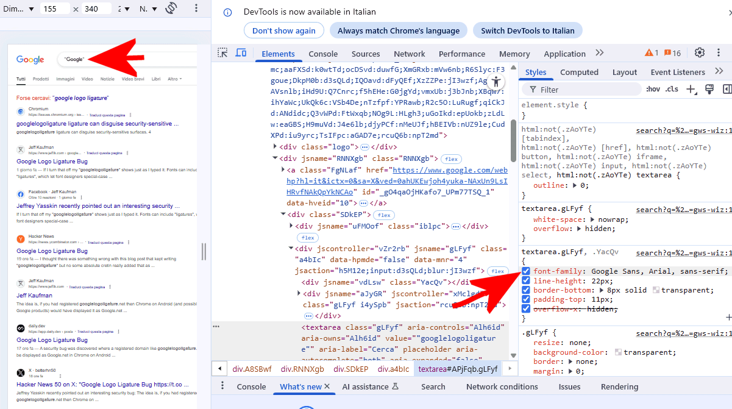Screen dimensions: 732x409
Task: Uncheck the padding-top property checkbox
Action: click(526, 299)
